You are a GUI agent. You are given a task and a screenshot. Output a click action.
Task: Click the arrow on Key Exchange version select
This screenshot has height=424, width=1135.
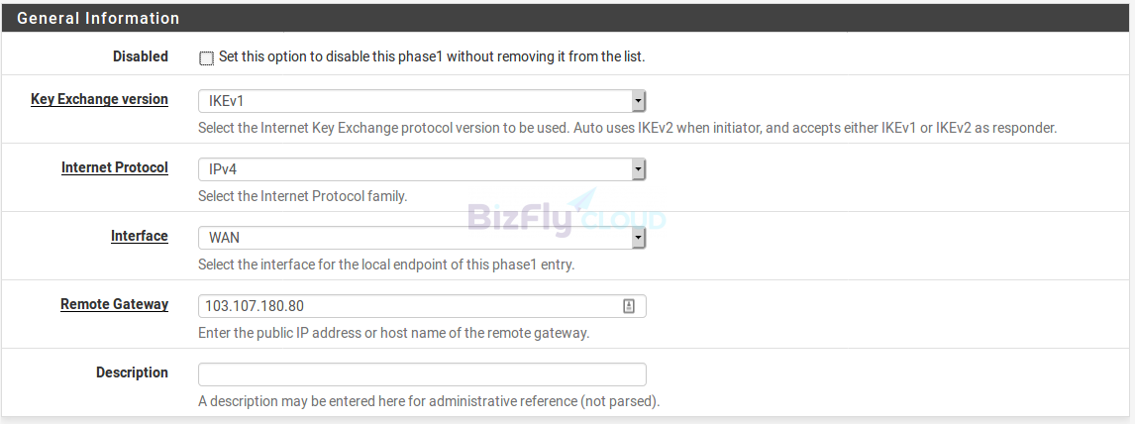pos(638,101)
